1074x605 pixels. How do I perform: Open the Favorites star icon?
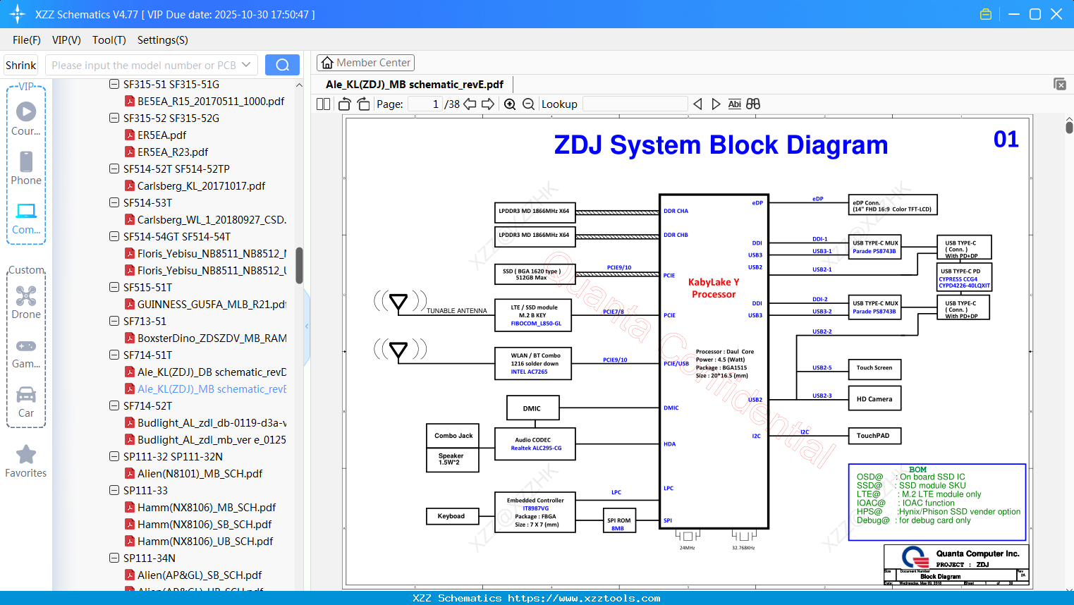click(26, 454)
